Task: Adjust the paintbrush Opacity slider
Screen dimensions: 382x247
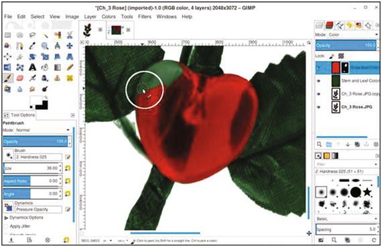Action: 36,142
